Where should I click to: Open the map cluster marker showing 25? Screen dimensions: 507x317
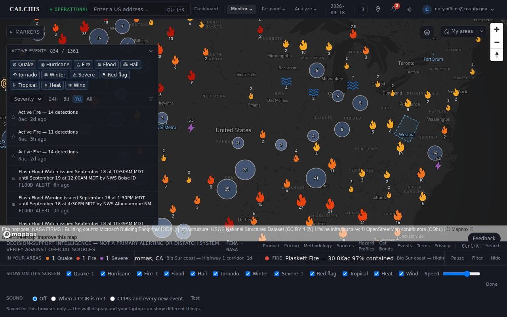[227, 189]
